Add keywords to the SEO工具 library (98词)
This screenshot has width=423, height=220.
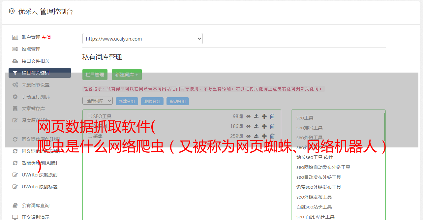[x=264, y=116]
